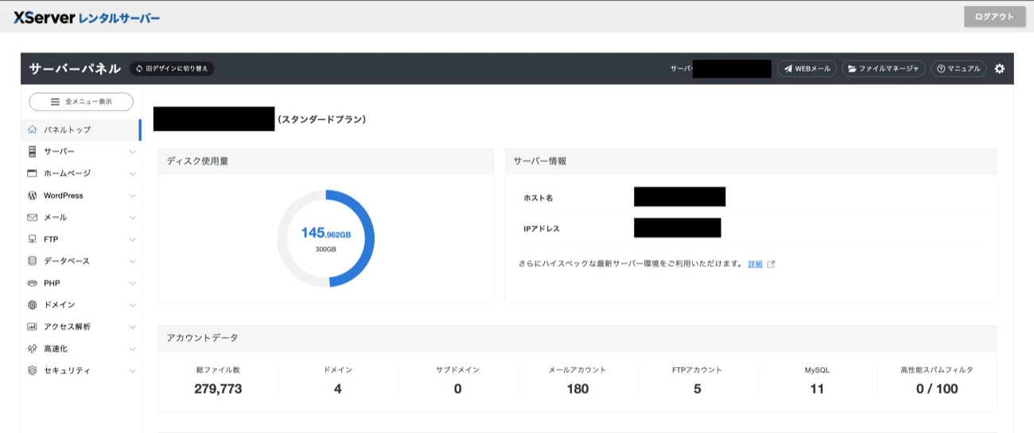1034x433 pixels.
Task: Click the 高性能スパムフィルタ value 0 / 100
Action: point(936,389)
